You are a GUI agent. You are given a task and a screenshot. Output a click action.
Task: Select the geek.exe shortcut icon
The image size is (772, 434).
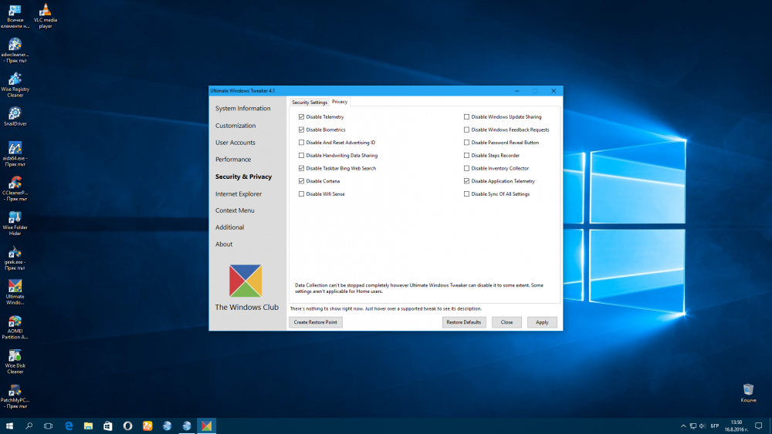(15, 257)
